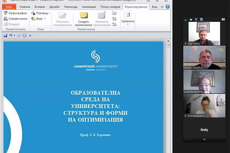Click the Сравнить compare icon
This screenshot has height=153, width=230.
(128, 15)
